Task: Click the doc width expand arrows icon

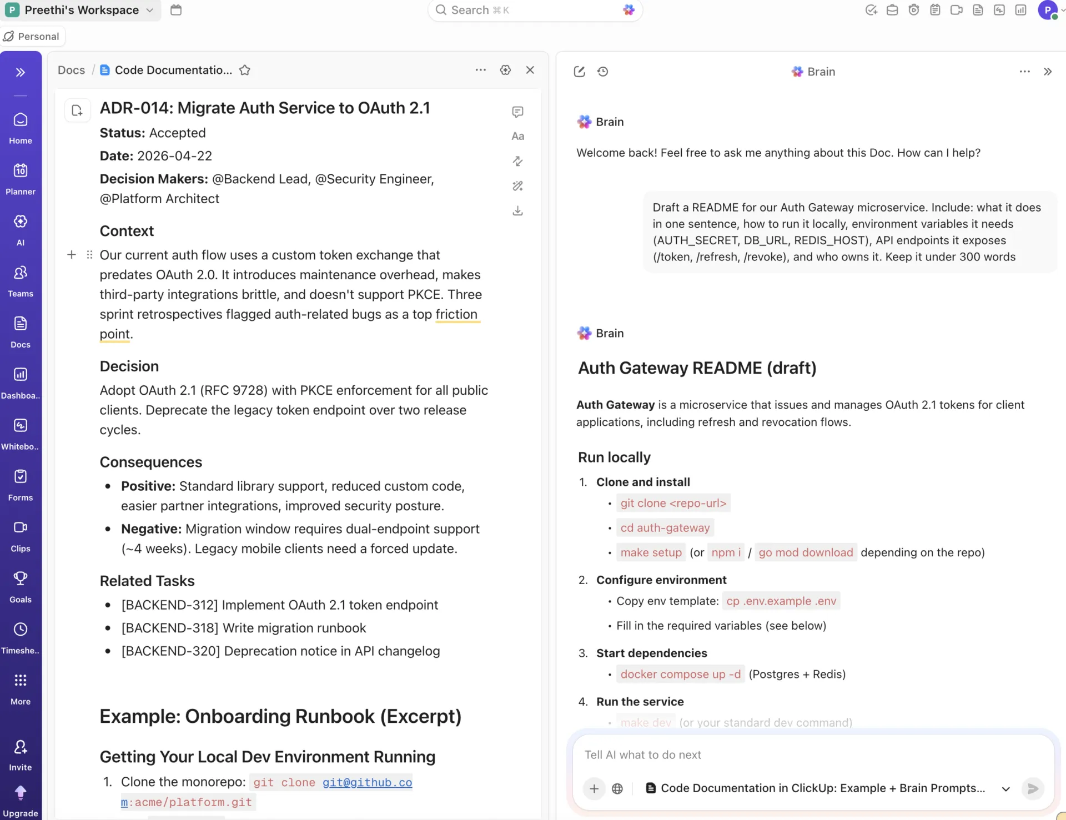Action: click(517, 161)
